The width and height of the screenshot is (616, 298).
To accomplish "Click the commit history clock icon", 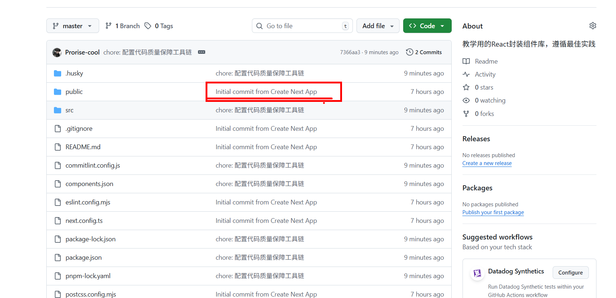I will (409, 52).
